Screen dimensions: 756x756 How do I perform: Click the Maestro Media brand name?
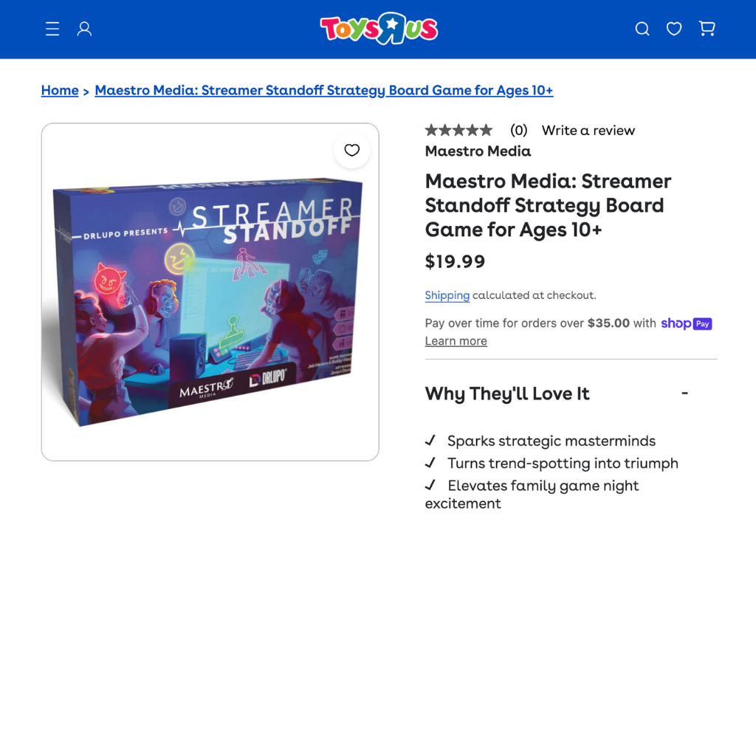pos(478,151)
